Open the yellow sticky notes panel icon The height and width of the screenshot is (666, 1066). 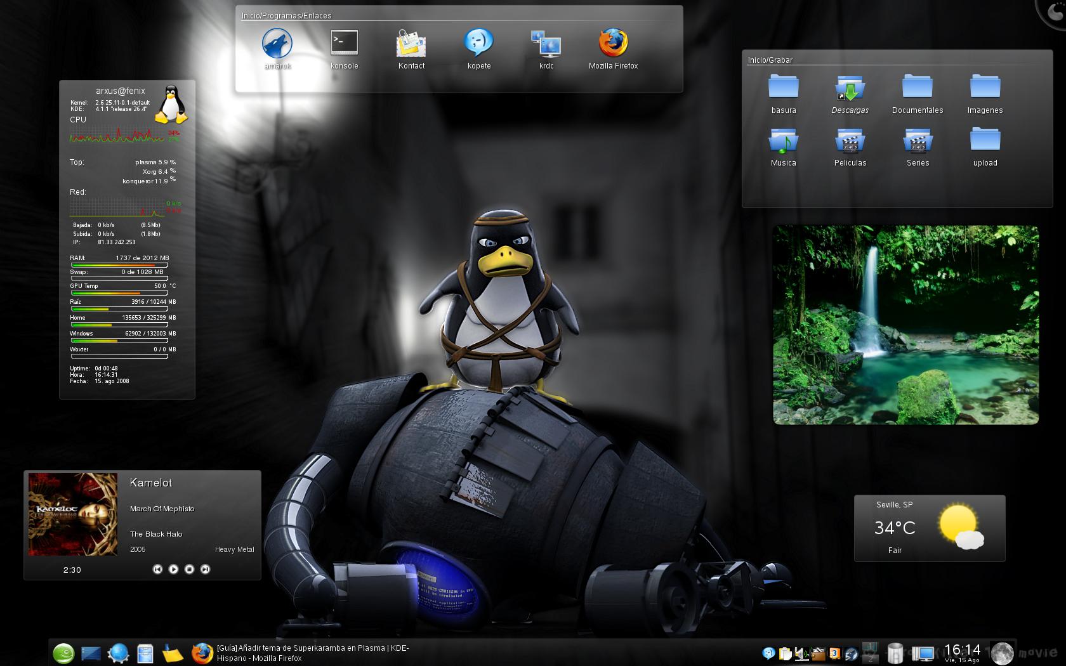[173, 653]
